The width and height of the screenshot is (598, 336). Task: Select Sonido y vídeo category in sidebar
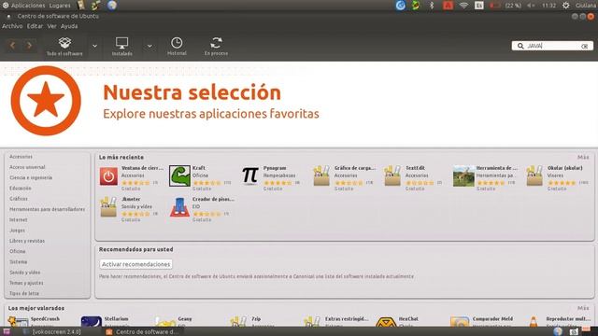tap(25, 273)
